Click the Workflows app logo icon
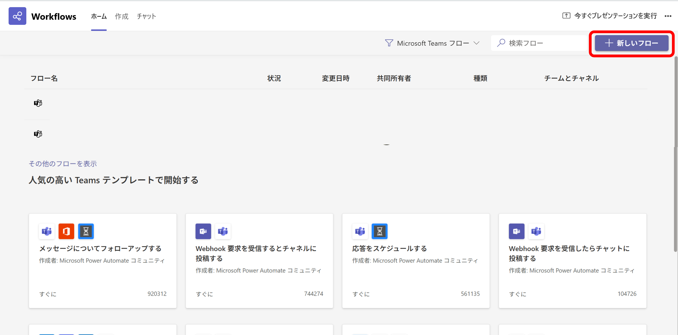678x335 pixels. click(x=17, y=16)
